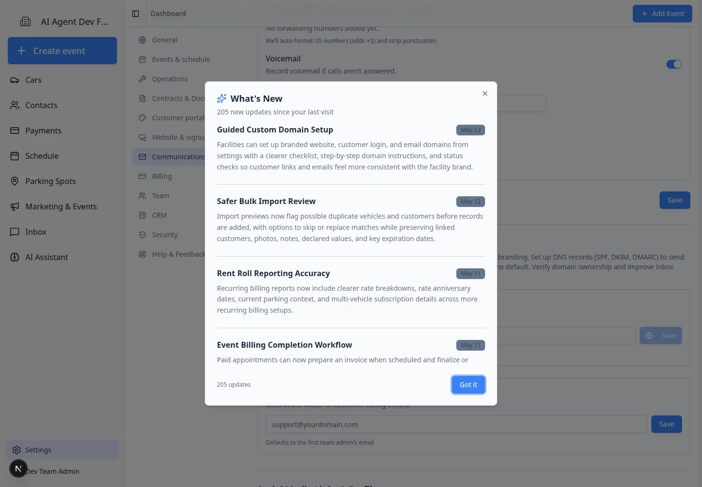
Task: Click the Add Event button
Action: [663, 14]
